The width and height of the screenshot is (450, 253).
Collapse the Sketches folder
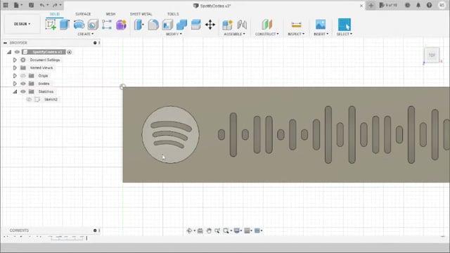[x=15, y=91]
